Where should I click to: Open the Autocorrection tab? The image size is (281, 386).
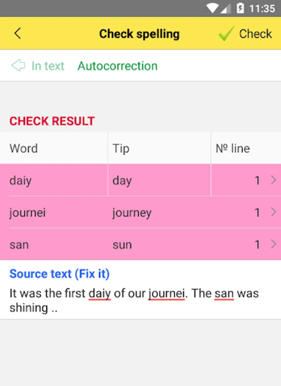click(117, 66)
